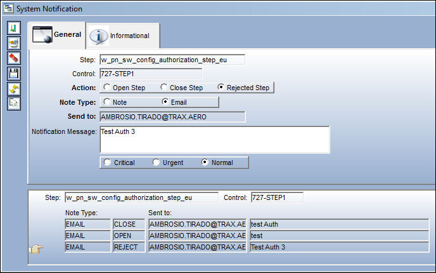436x273 pixels.
Task: Click the 'test Auth' message cell in the CLOSE row
Action: click(340, 224)
